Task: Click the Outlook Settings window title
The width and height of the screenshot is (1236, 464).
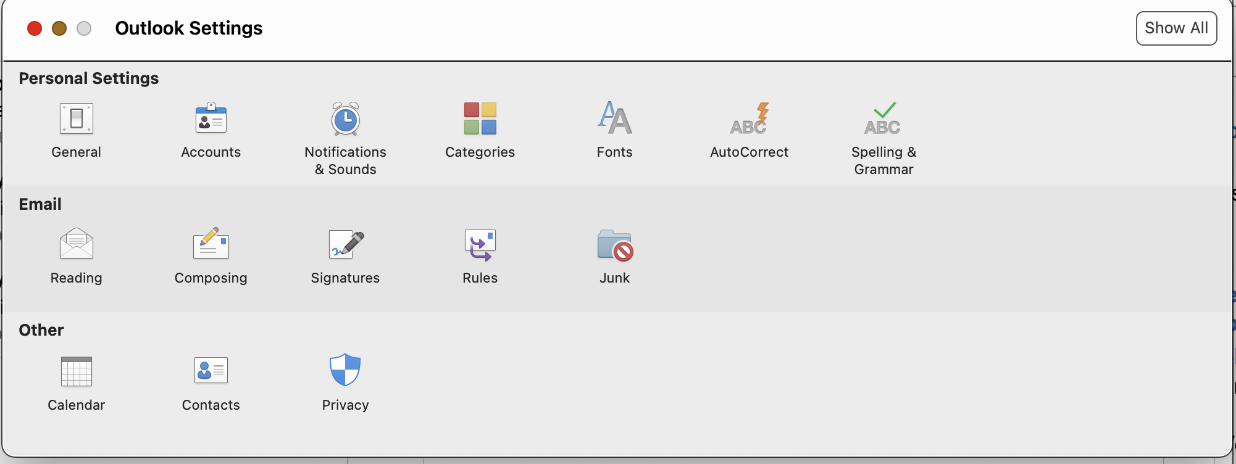Action: [189, 28]
